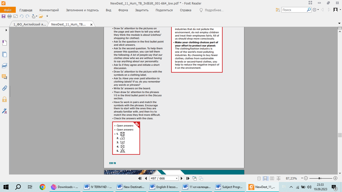Select the Hand tool icon
Image resolution: width=342 pixels, height=192 pixels.
(34, 16)
